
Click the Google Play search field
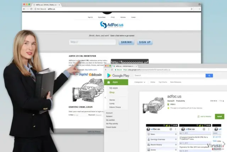click(170, 75)
